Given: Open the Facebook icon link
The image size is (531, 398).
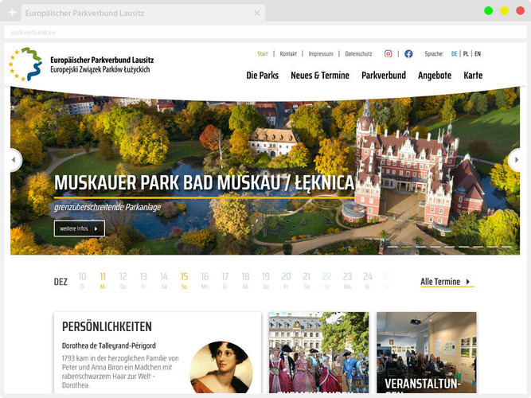Looking at the screenshot, I should [408, 54].
